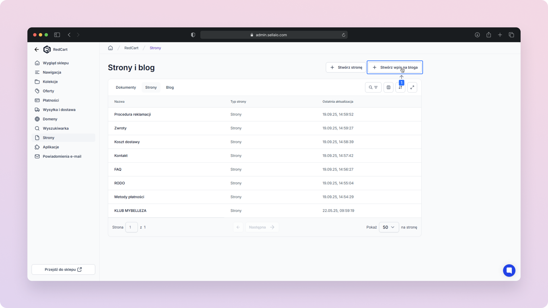Click the home breadcrumb icon
The height and width of the screenshot is (308, 548).
110,48
